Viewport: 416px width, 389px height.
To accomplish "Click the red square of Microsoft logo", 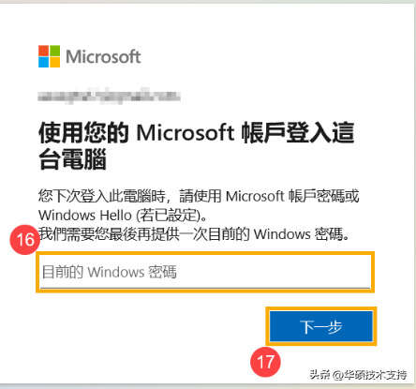I will pyautogui.click(x=43, y=51).
